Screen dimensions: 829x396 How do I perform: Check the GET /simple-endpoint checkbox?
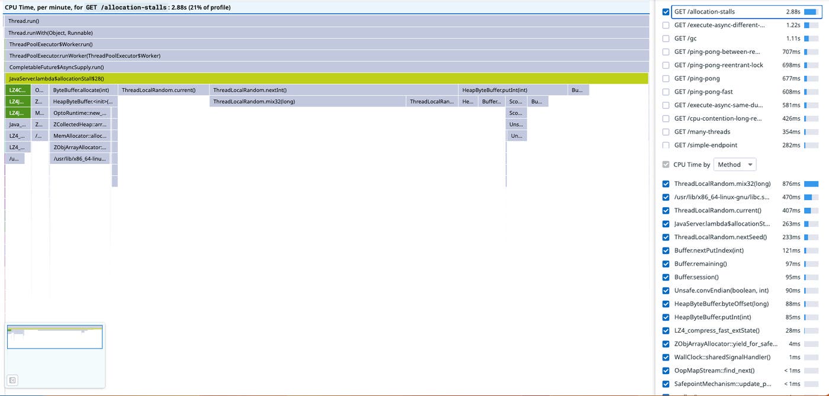666,145
